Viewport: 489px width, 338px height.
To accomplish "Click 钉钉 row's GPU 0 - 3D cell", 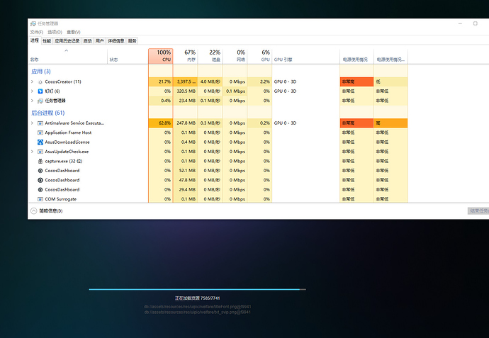I will (305, 91).
